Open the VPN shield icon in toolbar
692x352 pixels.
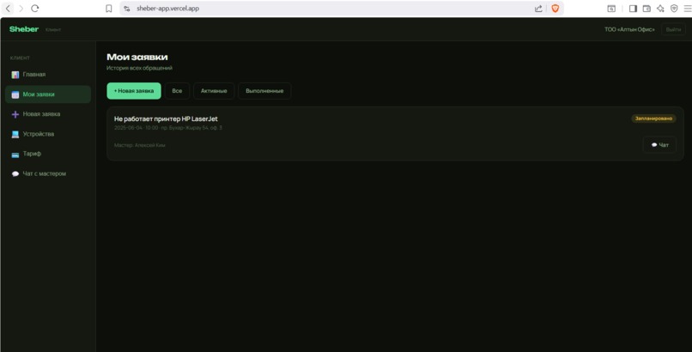[x=674, y=9]
